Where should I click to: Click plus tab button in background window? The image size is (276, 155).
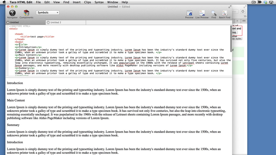(237, 21)
